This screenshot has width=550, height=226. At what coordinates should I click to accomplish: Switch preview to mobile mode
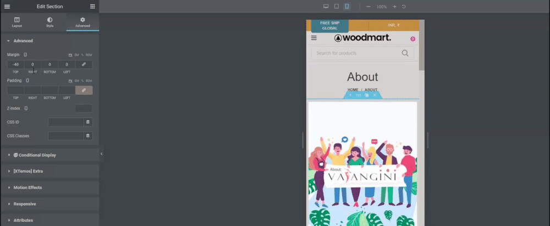(x=347, y=6)
